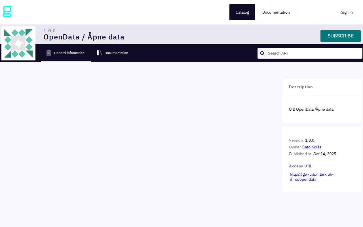Image resolution: width=363 pixels, height=227 pixels.
Task: Open Documentation in the top navigation
Action: pyautogui.click(x=276, y=12)
